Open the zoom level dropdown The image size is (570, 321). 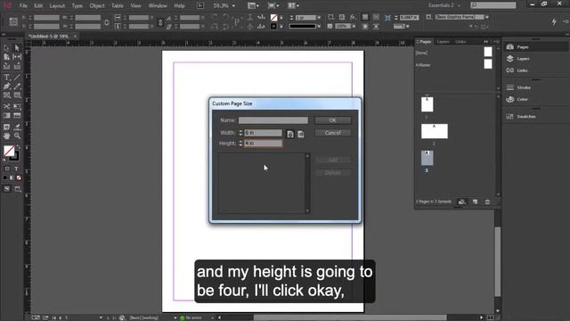pyautogui.click(x=233, y=6)
